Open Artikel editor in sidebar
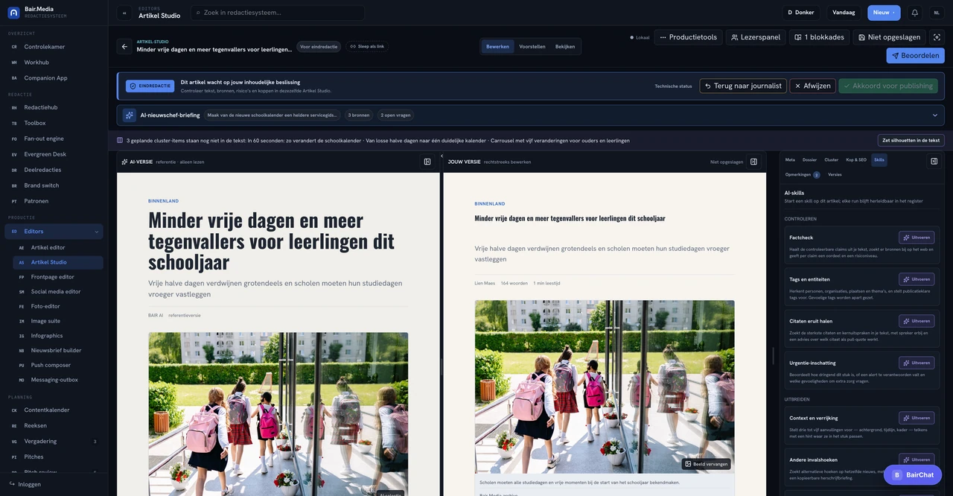The height and width of the screenshot is (496, 953). point(57,247)
